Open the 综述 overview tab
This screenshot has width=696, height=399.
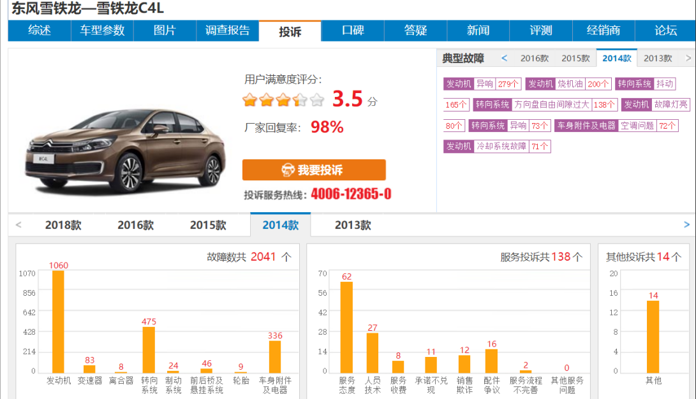pos(40,31)
